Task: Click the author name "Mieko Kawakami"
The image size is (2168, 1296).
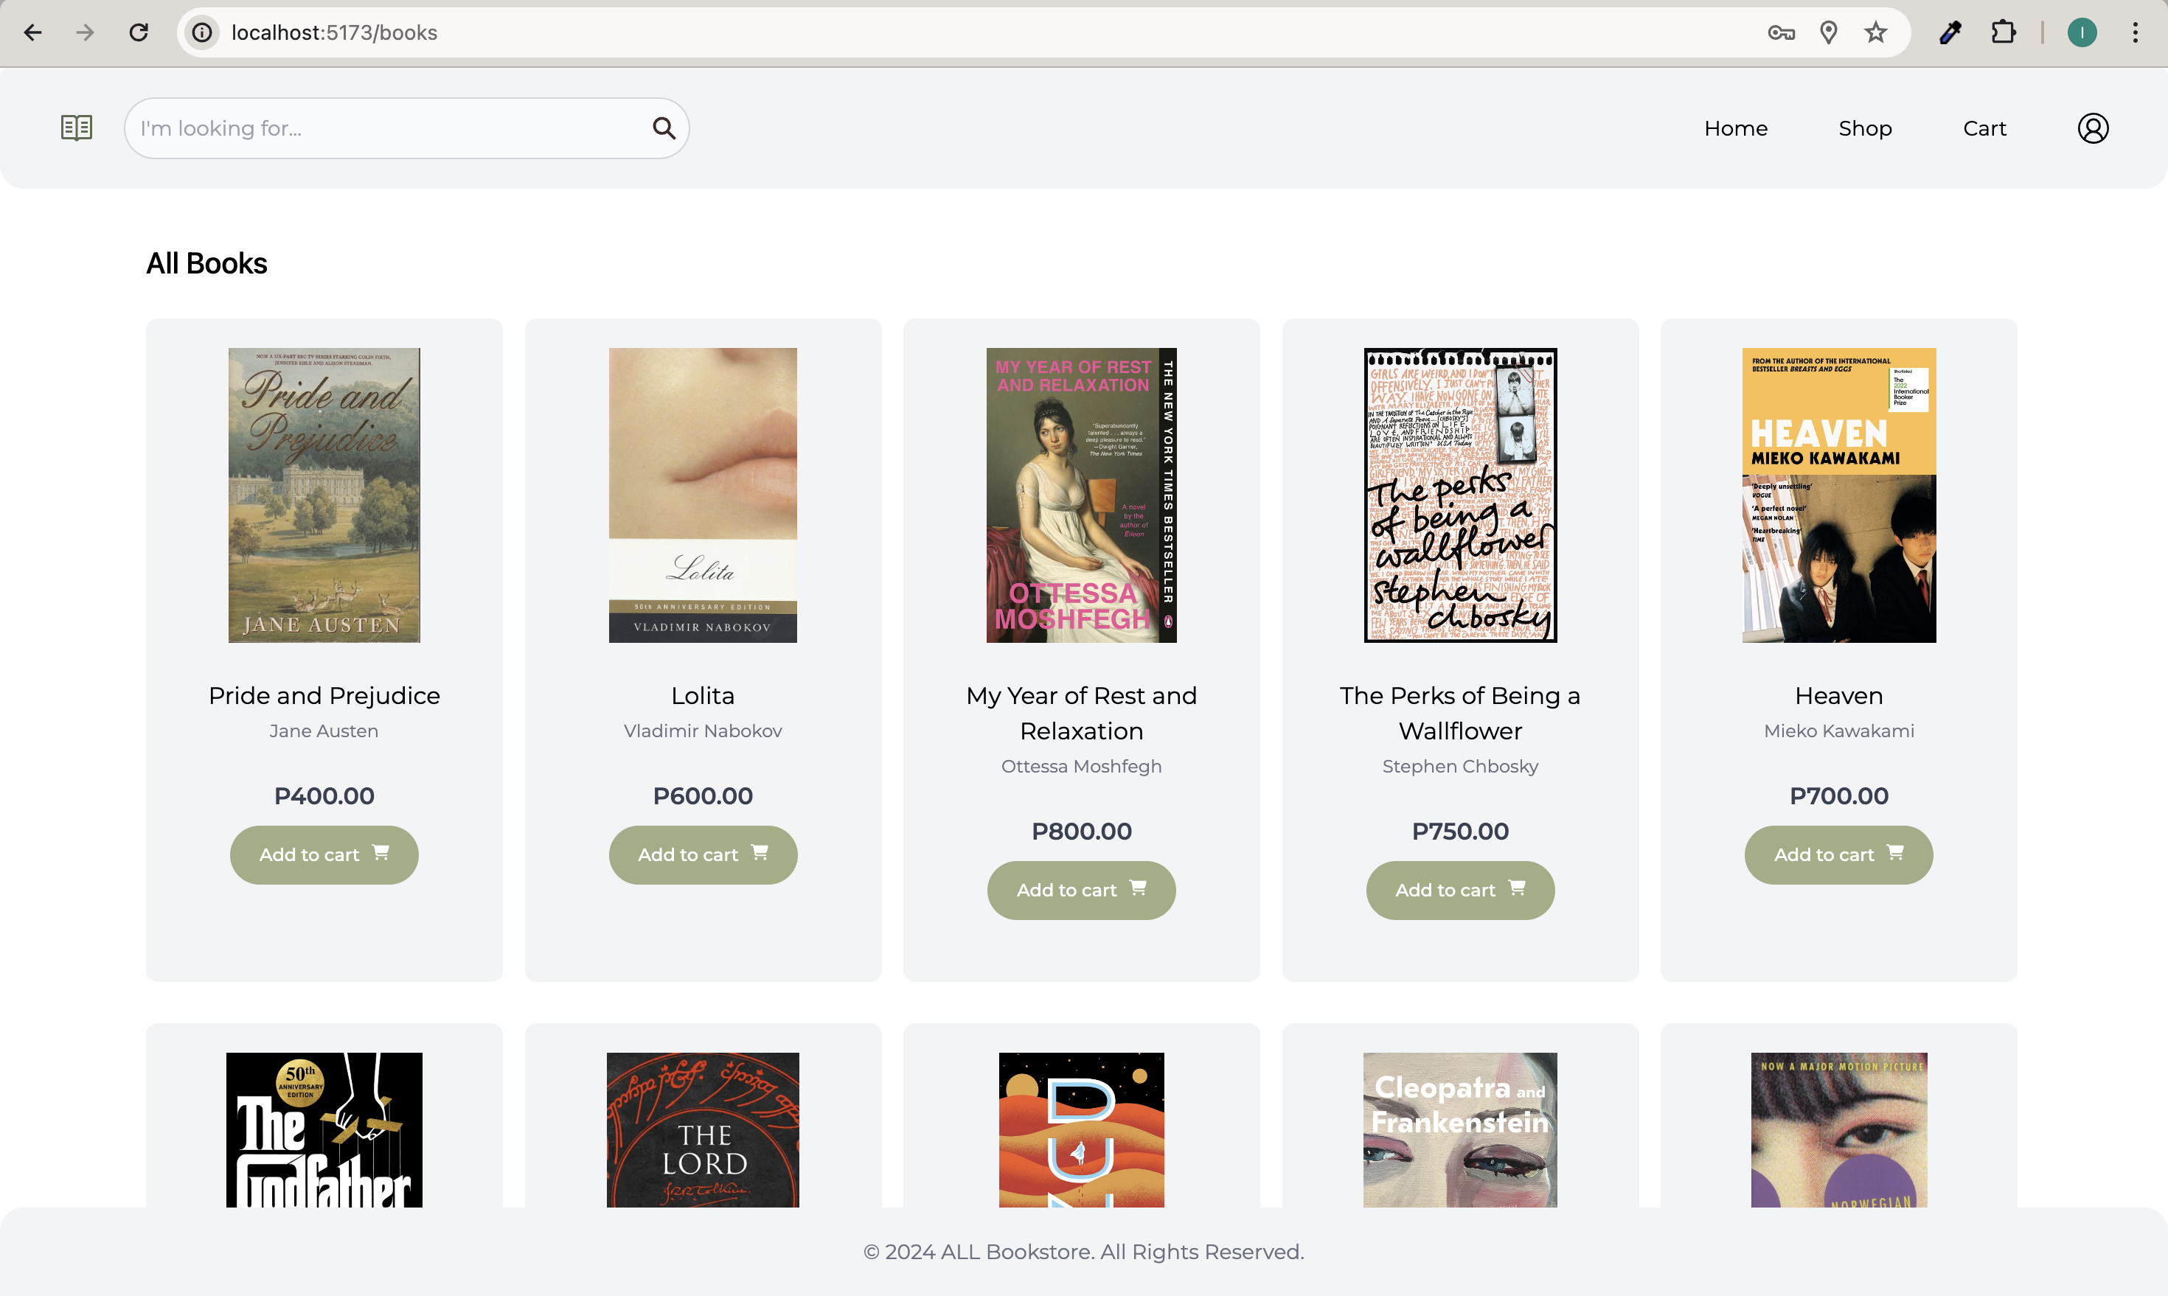Action: point(1838,731)
